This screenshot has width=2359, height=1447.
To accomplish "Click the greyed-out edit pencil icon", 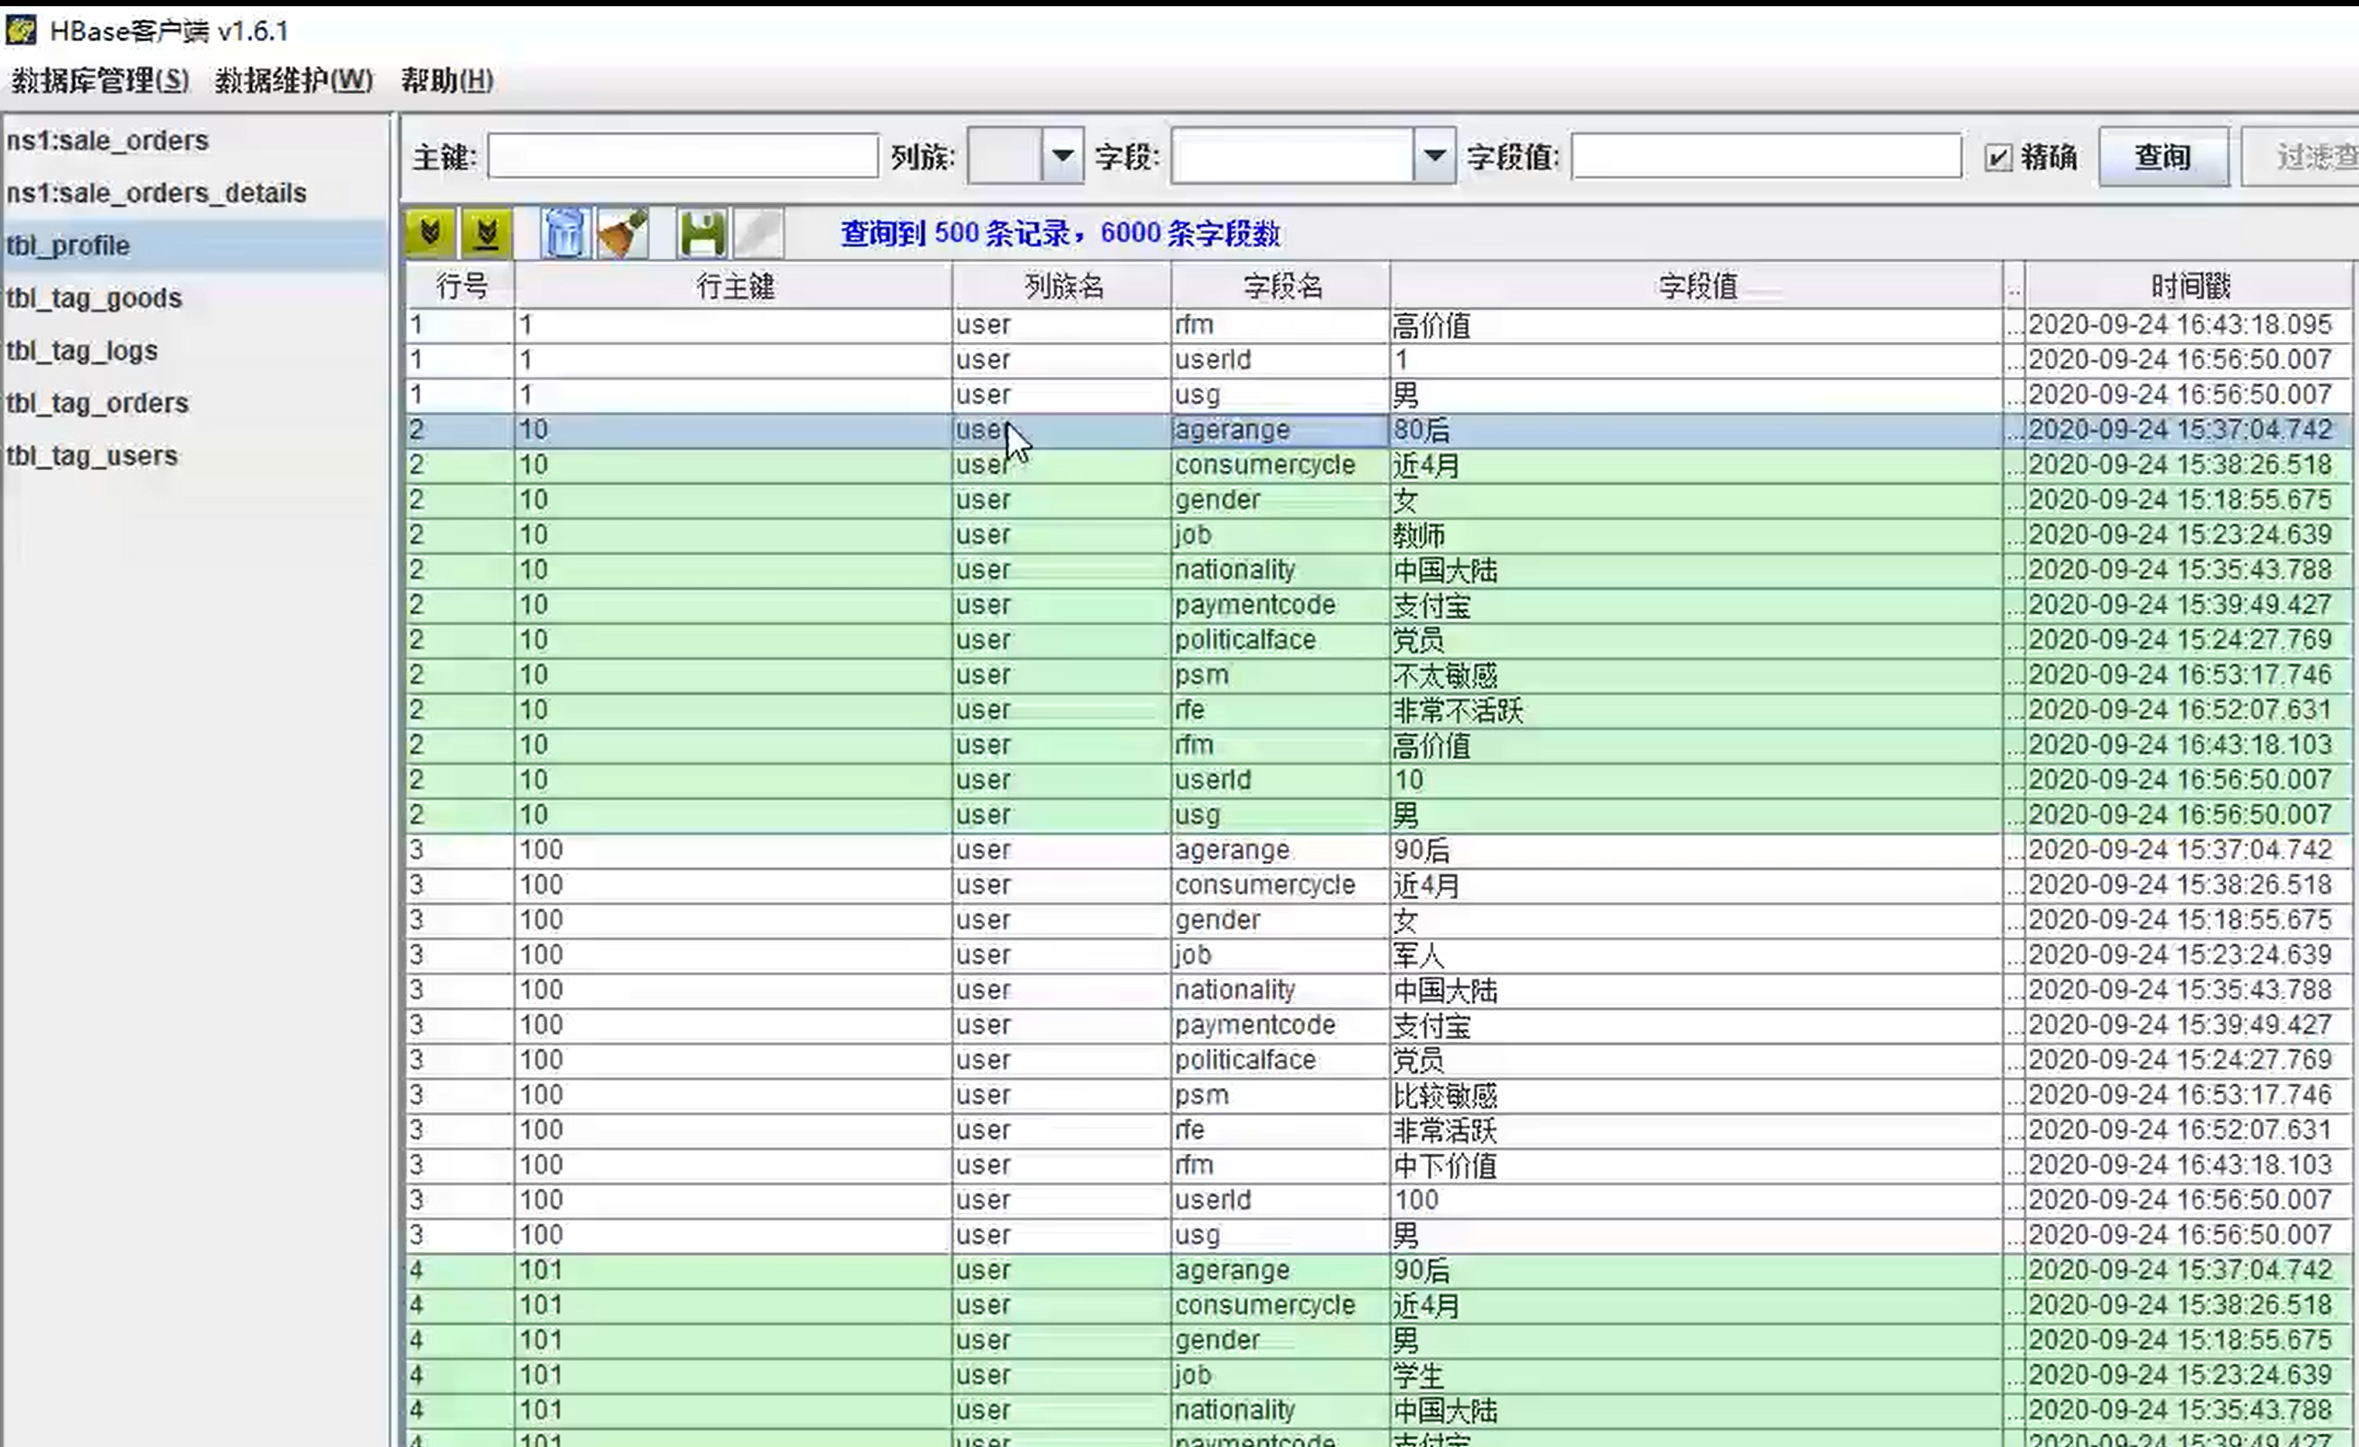I will click(758, 232).
